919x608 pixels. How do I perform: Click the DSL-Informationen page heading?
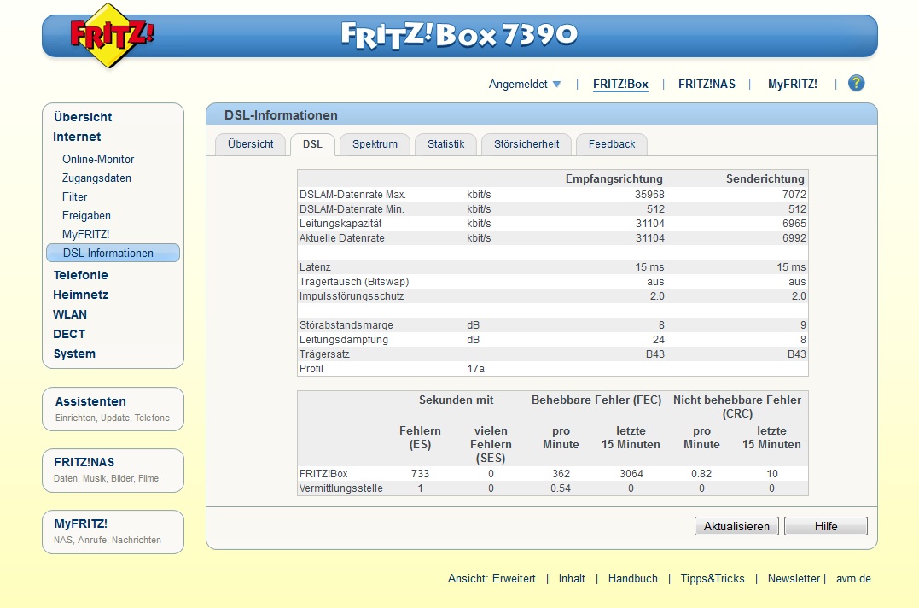coord(281,115)
